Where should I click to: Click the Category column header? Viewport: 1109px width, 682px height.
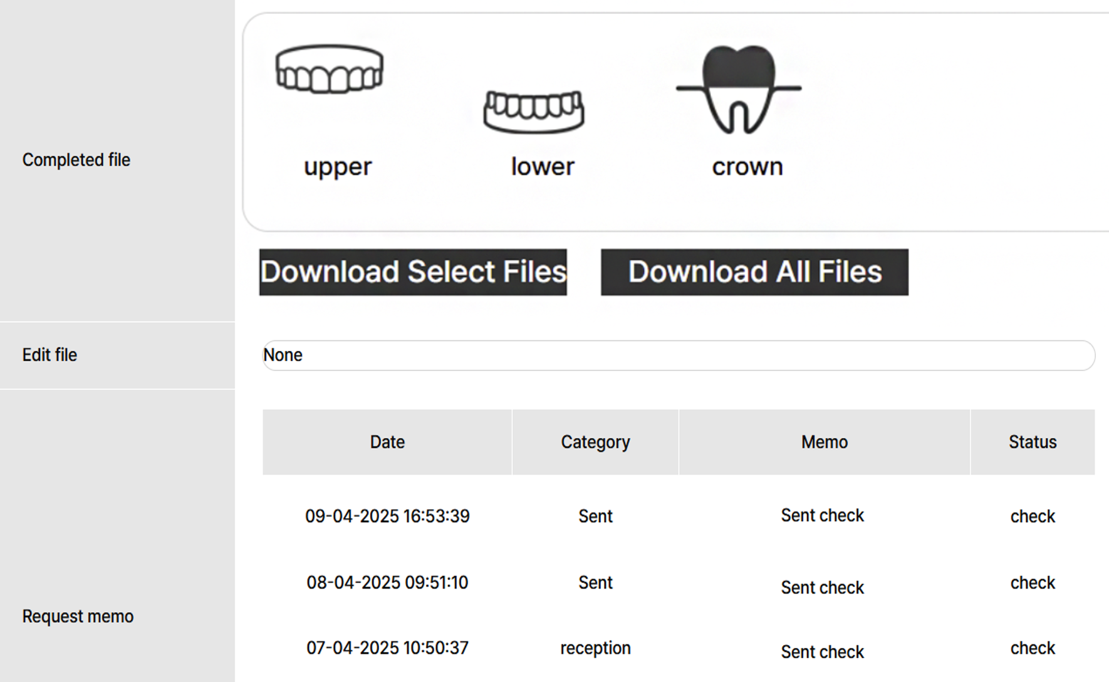pos(595,443)
